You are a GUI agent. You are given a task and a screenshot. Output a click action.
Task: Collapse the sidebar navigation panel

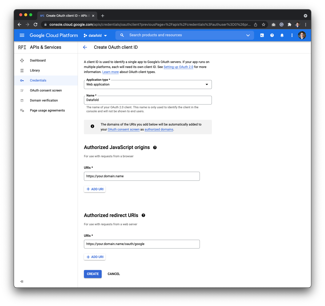tap(22, 281)
